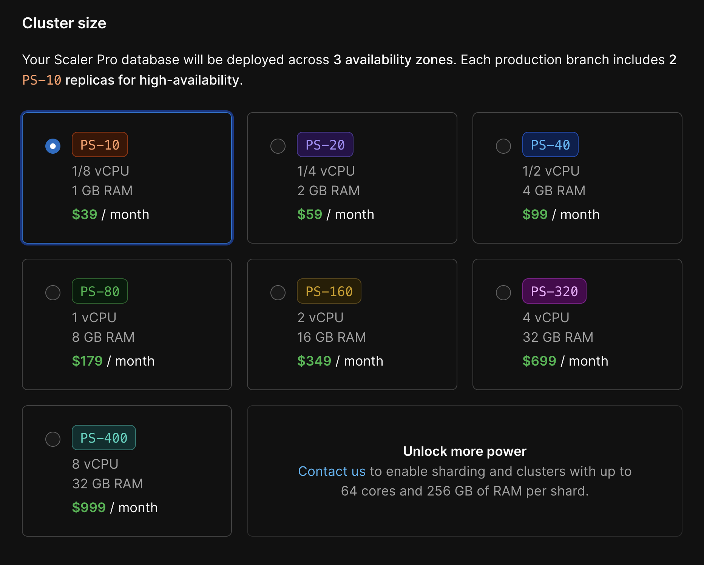This screenshot has height=565, width=704.
Task: Open the Contact us link
Action: tap(332, 471)
